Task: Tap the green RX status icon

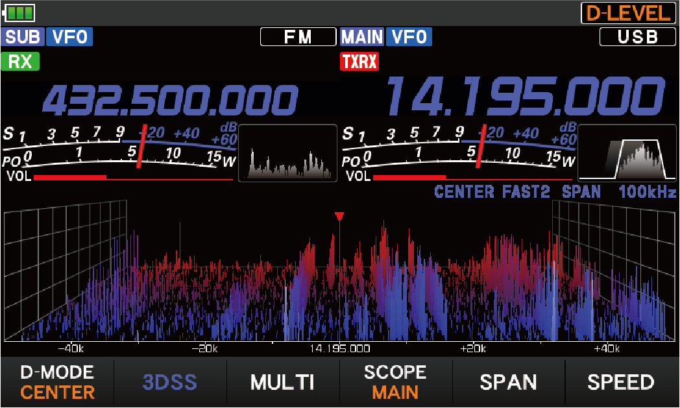Action: pyautogui.click(x=21, y=62)
